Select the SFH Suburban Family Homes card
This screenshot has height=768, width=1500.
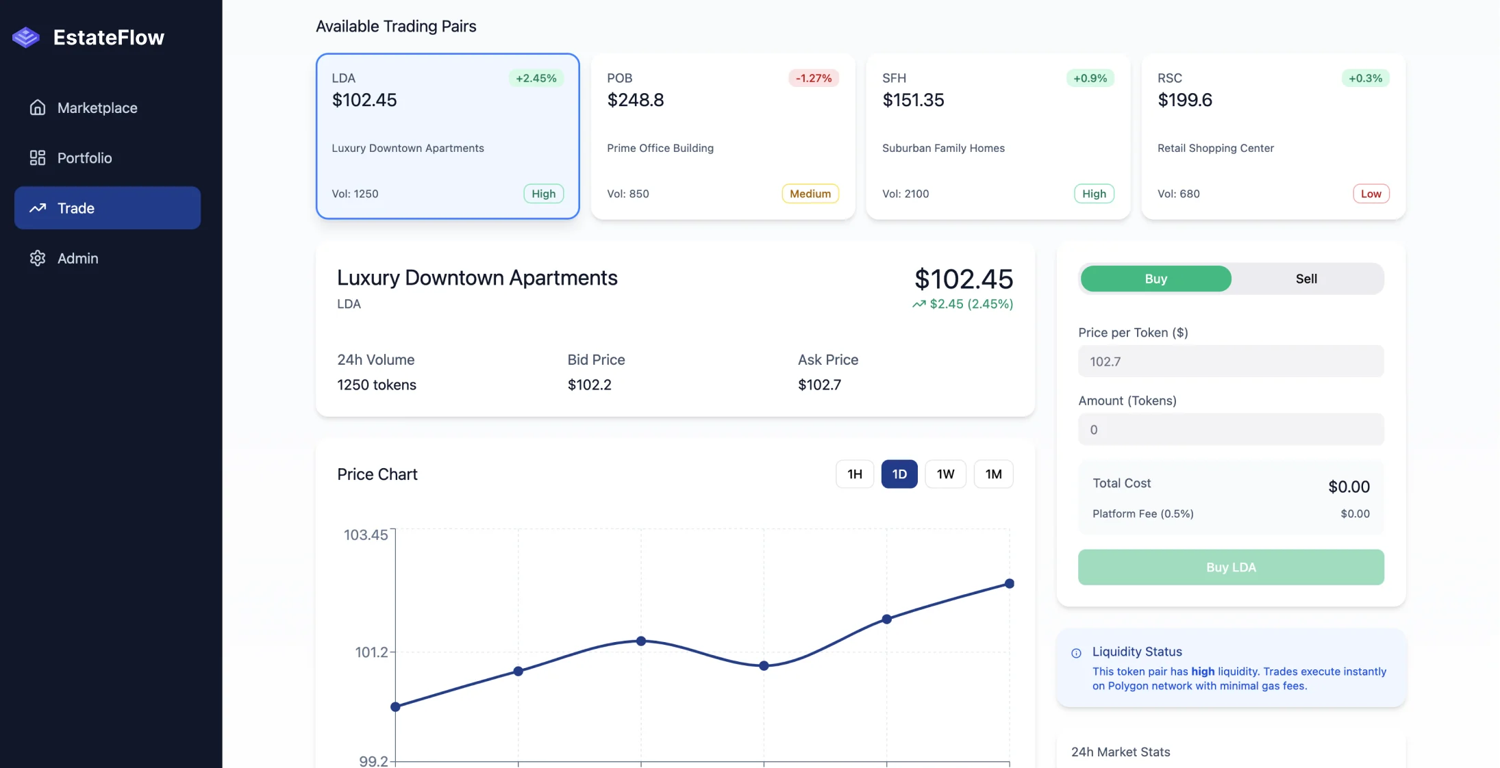click(997, 137)
